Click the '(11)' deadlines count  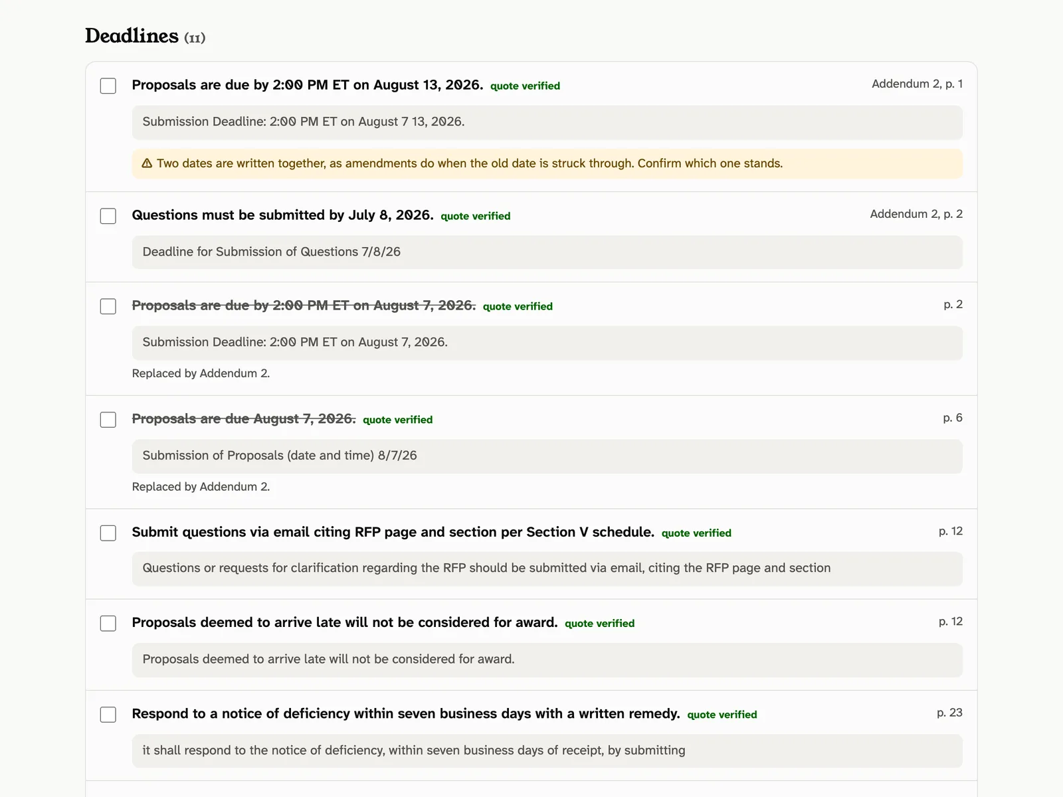tap(195, 38)
